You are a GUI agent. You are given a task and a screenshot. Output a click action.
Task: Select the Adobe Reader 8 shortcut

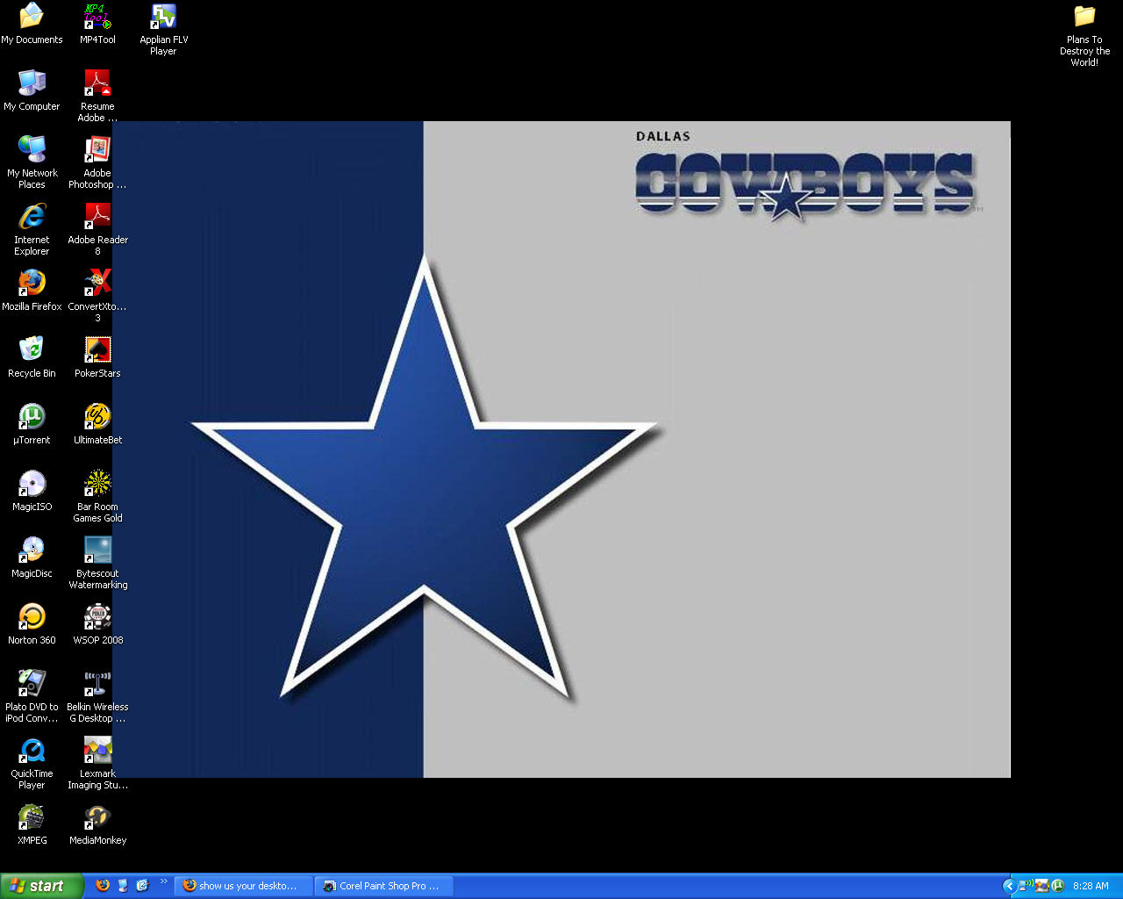(x=97, y=229)
